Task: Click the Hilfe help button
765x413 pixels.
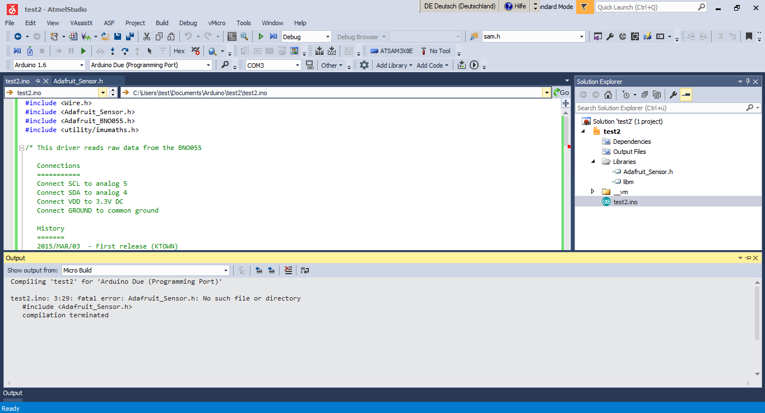Action: pos(515,7)
